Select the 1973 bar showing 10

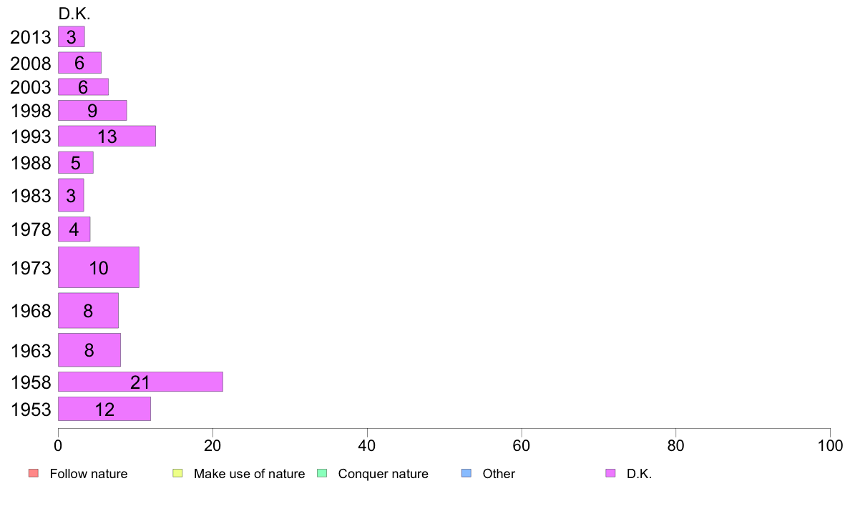(x=99, y=267)
